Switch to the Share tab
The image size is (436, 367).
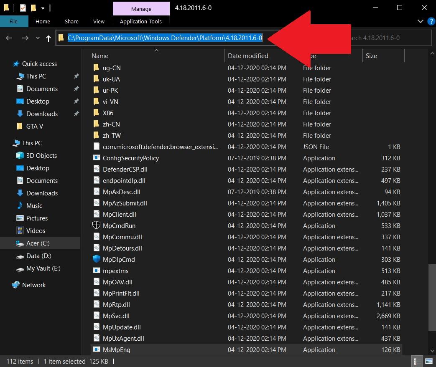[71, 21]
